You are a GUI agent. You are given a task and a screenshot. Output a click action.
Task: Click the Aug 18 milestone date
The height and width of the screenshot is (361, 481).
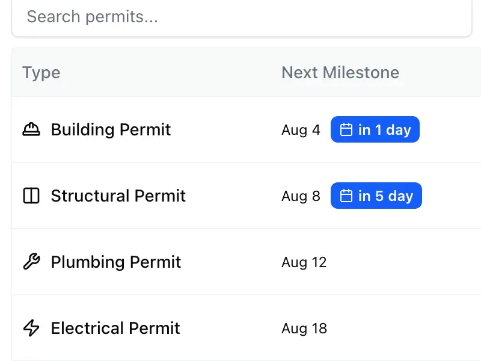[304, 328]
